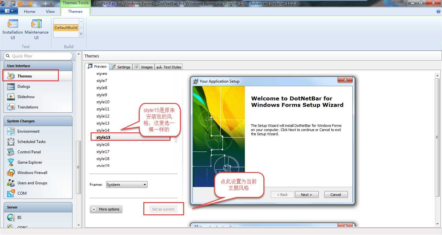Select style16 in the theme list

pos(103,145)
